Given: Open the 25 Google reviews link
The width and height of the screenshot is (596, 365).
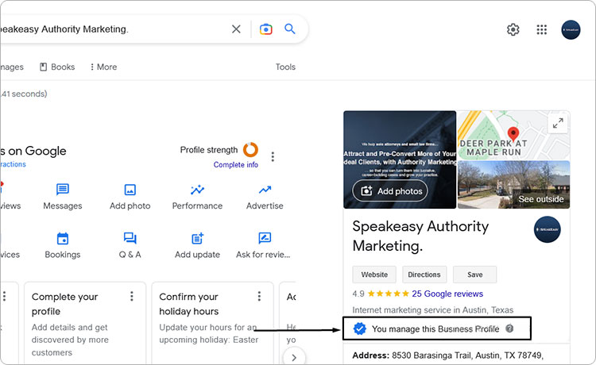Looking at the screenshot, I should [x=447, y=294].
